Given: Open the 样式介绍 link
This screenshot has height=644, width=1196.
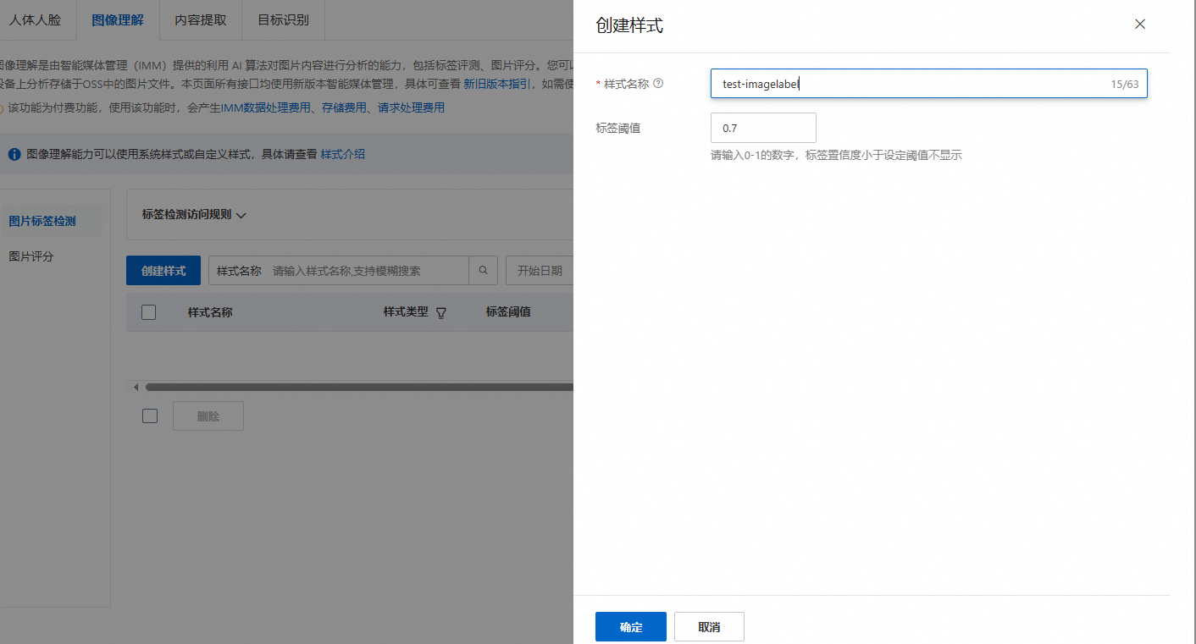Looking at the screenshot, I should point(343,155).
